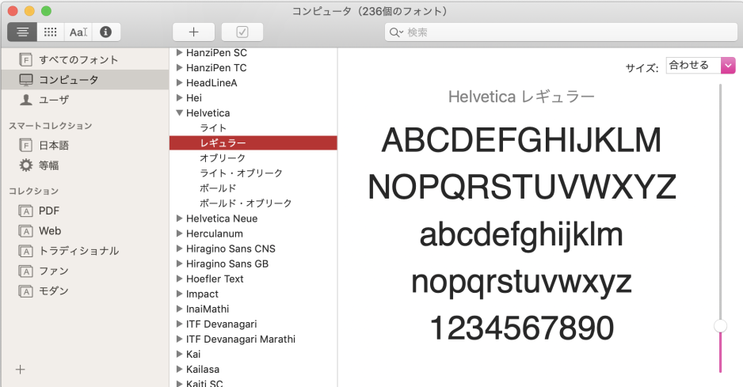743x387 pixels.
Task: Add new collection with bottom plus icon
Action: click(x=21, y=369)
